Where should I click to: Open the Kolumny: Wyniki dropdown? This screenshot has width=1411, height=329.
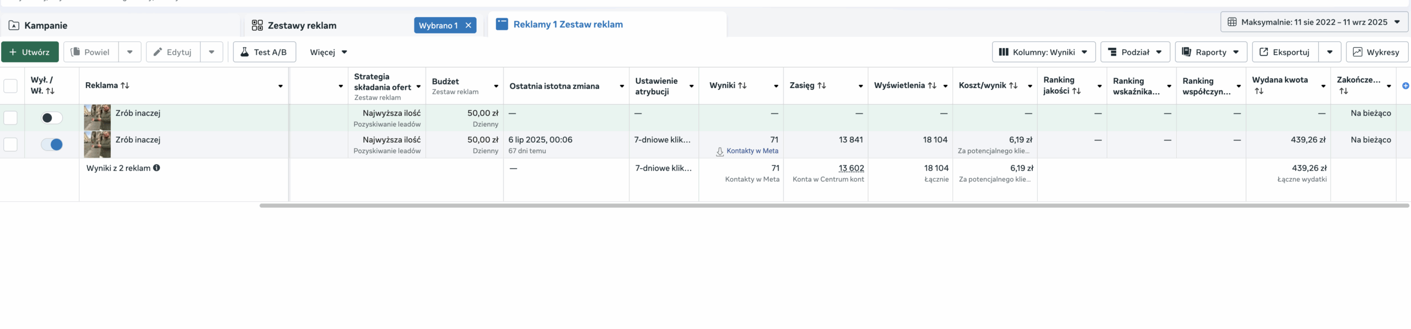pos(1043,52)
